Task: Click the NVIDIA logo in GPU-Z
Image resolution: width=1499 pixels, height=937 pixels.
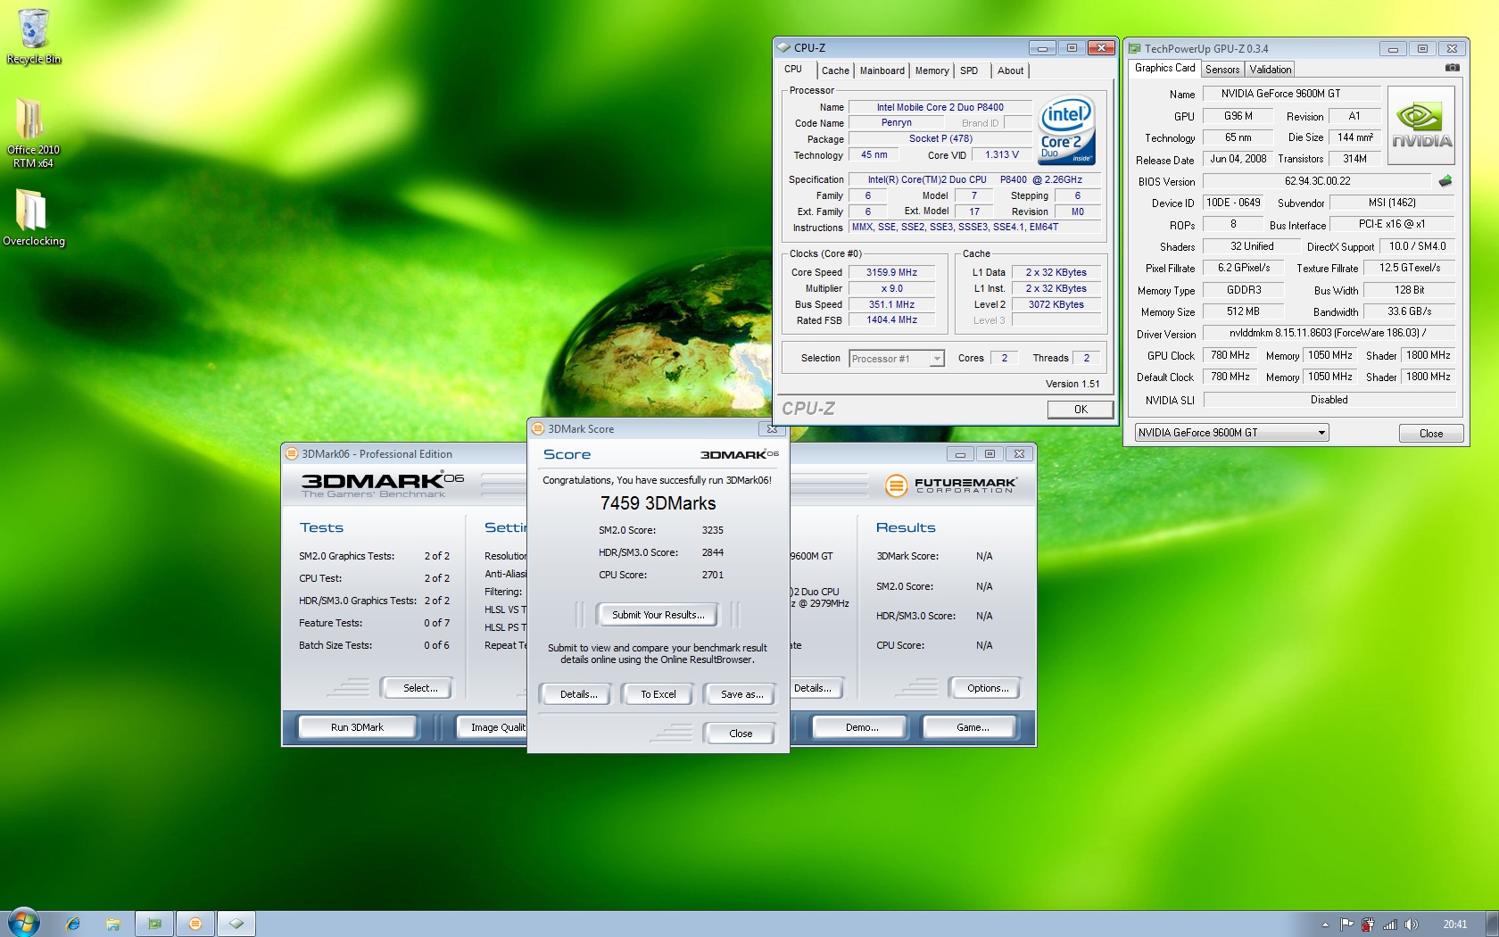Action: (x=1421, y=125)
